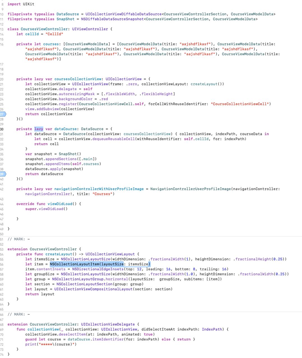Click 'coursesCollectionView' declaration on line 20
302x358 pixels.
coord(78,79)
